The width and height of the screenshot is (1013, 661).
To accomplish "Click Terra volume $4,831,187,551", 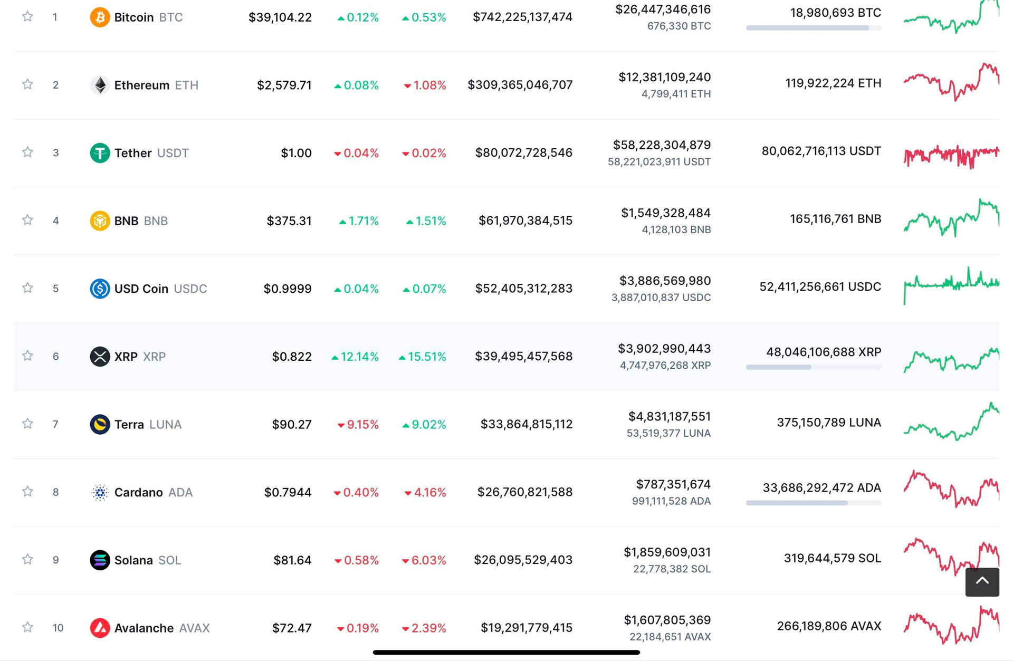I will pos(670,416).
